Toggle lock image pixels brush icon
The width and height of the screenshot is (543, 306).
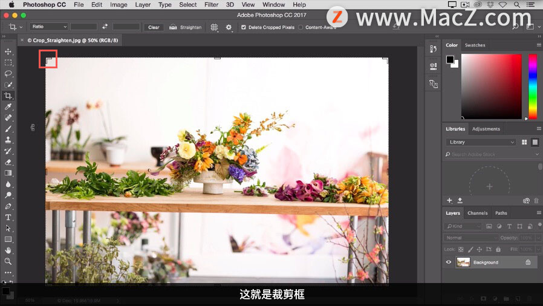(470, 249)
